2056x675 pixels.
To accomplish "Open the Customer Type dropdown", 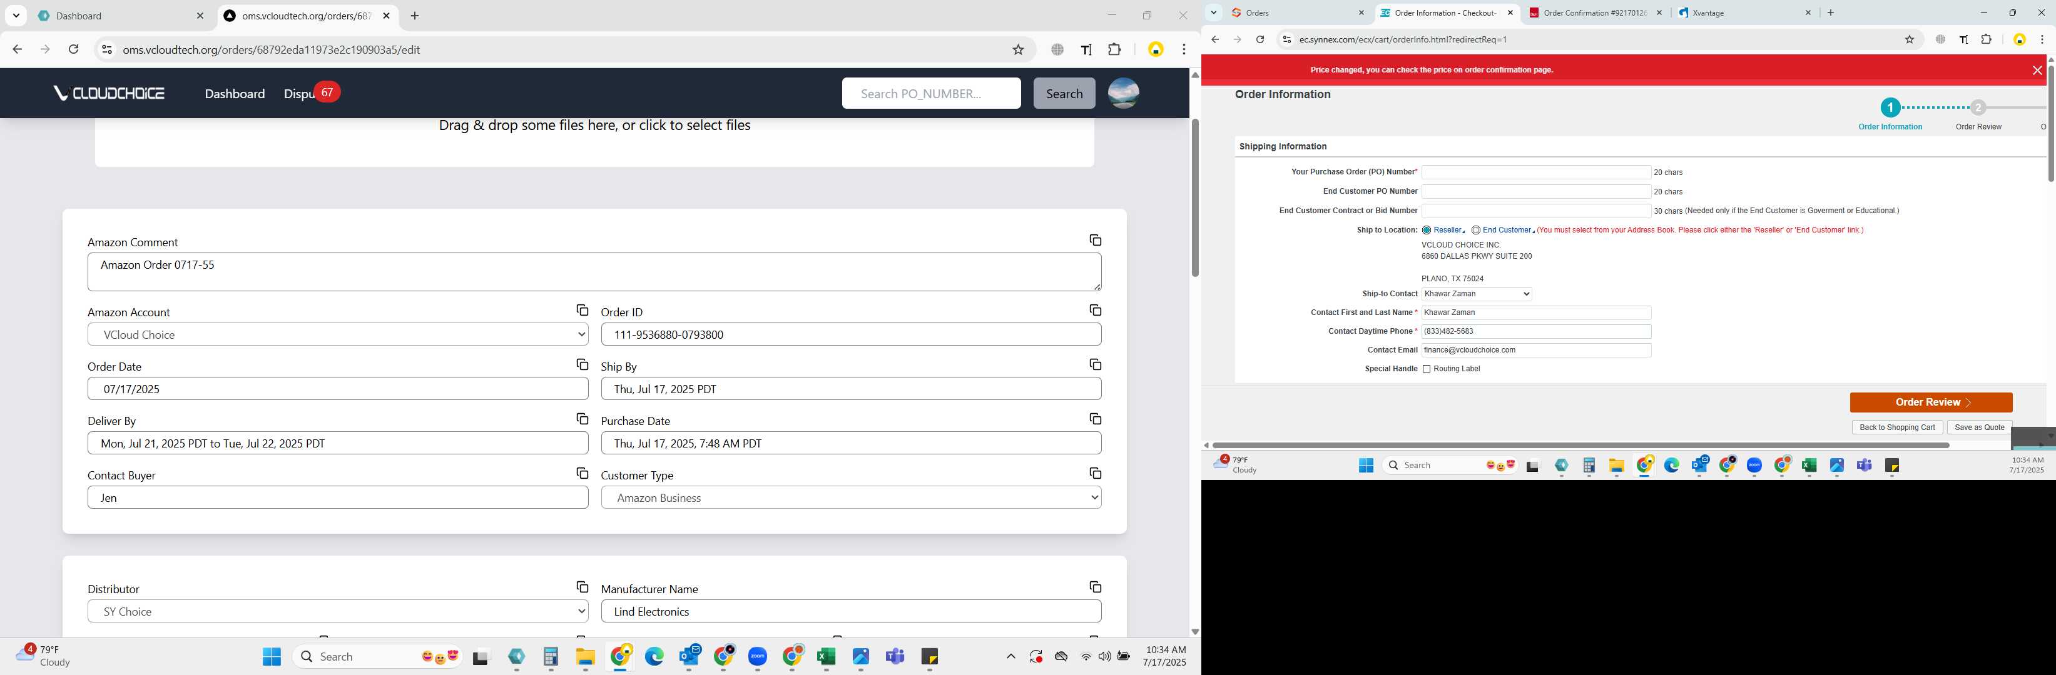I will 851,497.
